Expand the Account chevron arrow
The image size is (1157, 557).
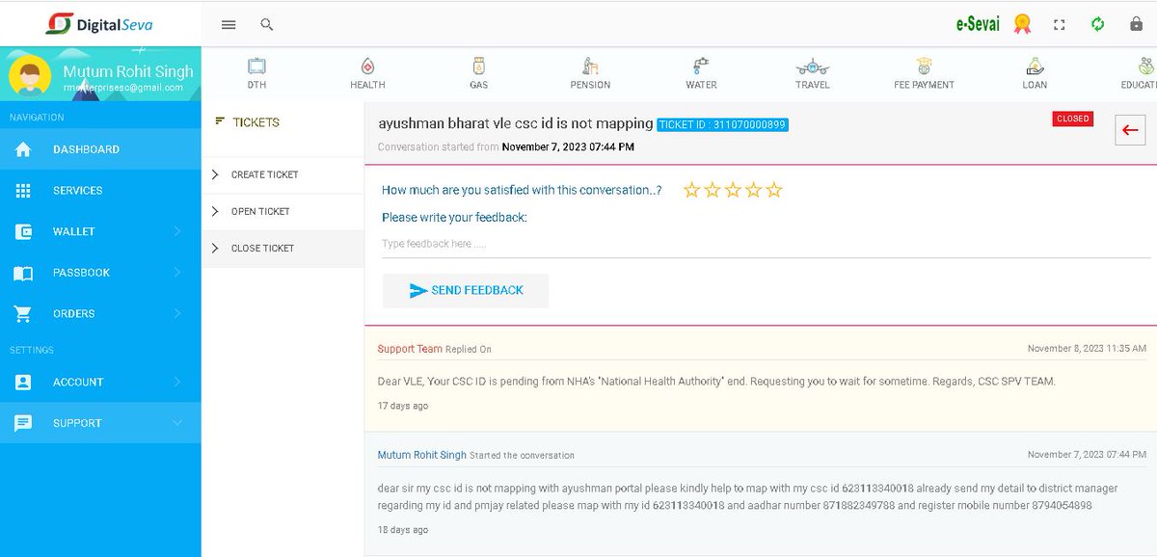177,382
